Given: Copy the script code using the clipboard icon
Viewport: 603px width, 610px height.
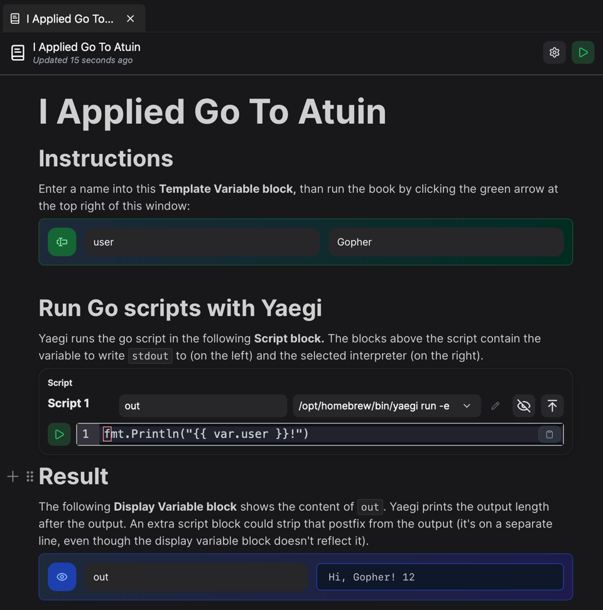Looking at the screenshot, I should 549,434.
